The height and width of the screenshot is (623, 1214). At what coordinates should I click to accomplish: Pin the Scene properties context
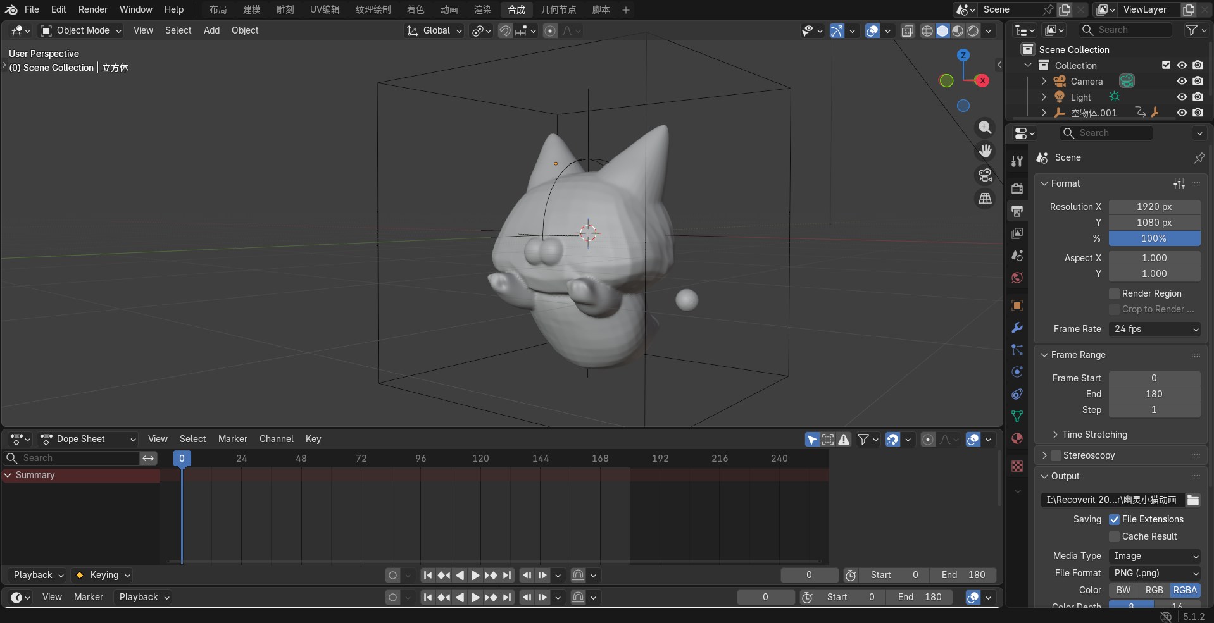point(1199,157)
